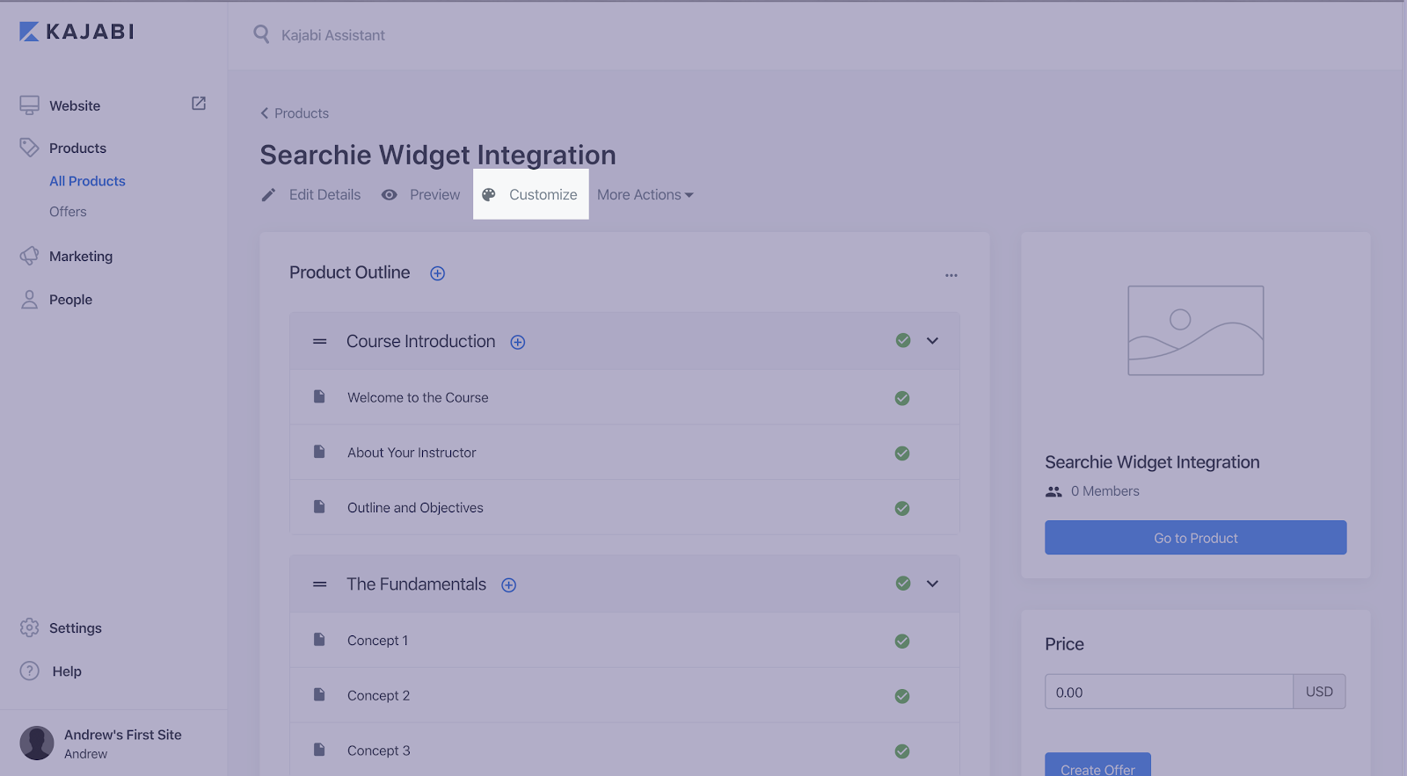Click Andrew's First Site account name

(x=123, y=735)
